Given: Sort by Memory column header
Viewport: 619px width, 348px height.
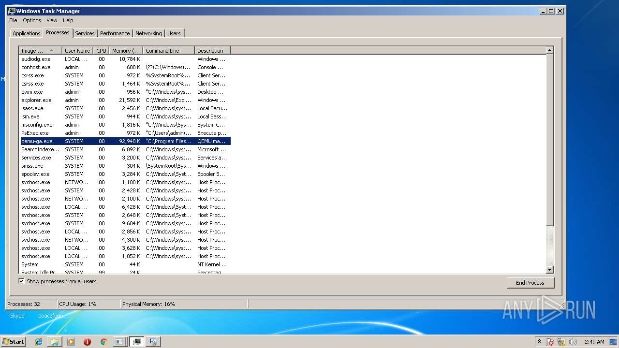Looking at the screenshot, I should pos(126,51).
